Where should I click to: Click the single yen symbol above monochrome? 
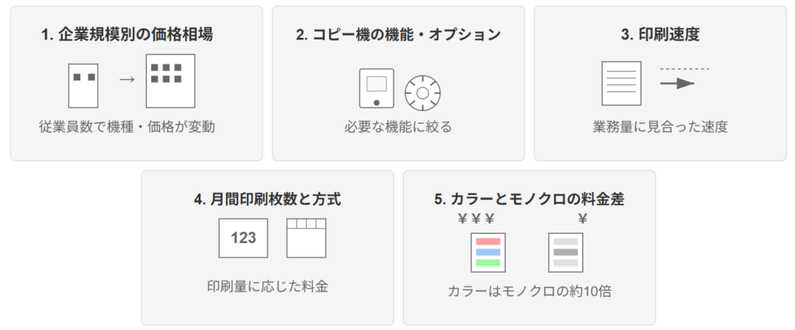tap(582, 219)
